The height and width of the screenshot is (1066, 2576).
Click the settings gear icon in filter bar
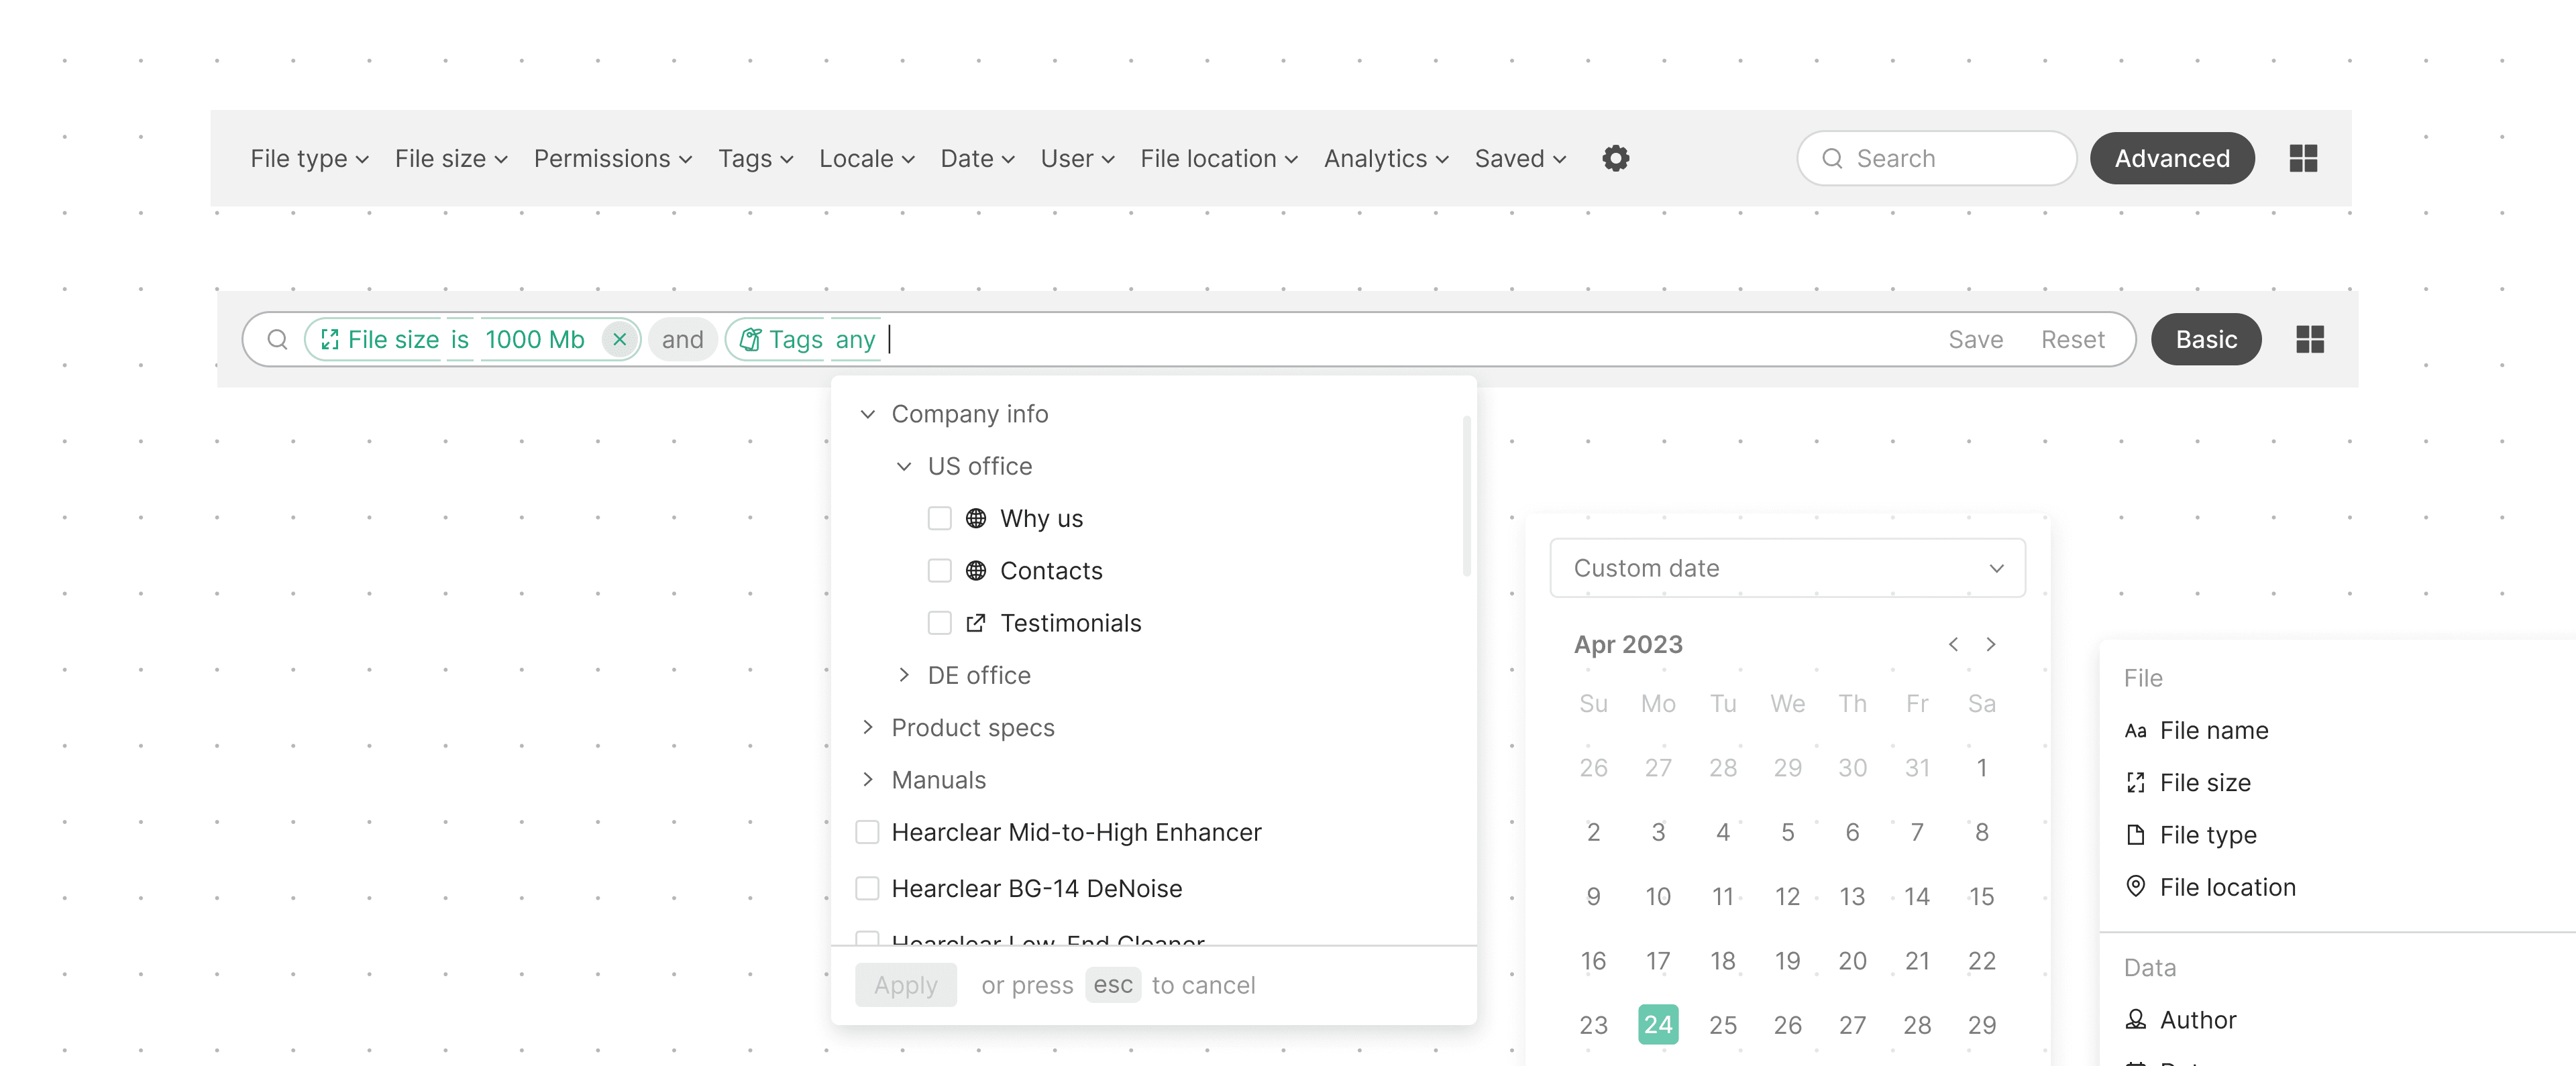coord(1615,158)
